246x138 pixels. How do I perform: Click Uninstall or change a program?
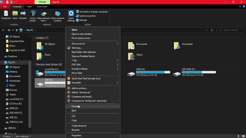(x=92, y=12)
